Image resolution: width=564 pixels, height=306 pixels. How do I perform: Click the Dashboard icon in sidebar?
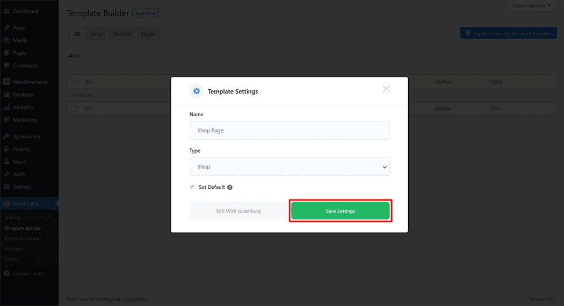tap(6, 11)
